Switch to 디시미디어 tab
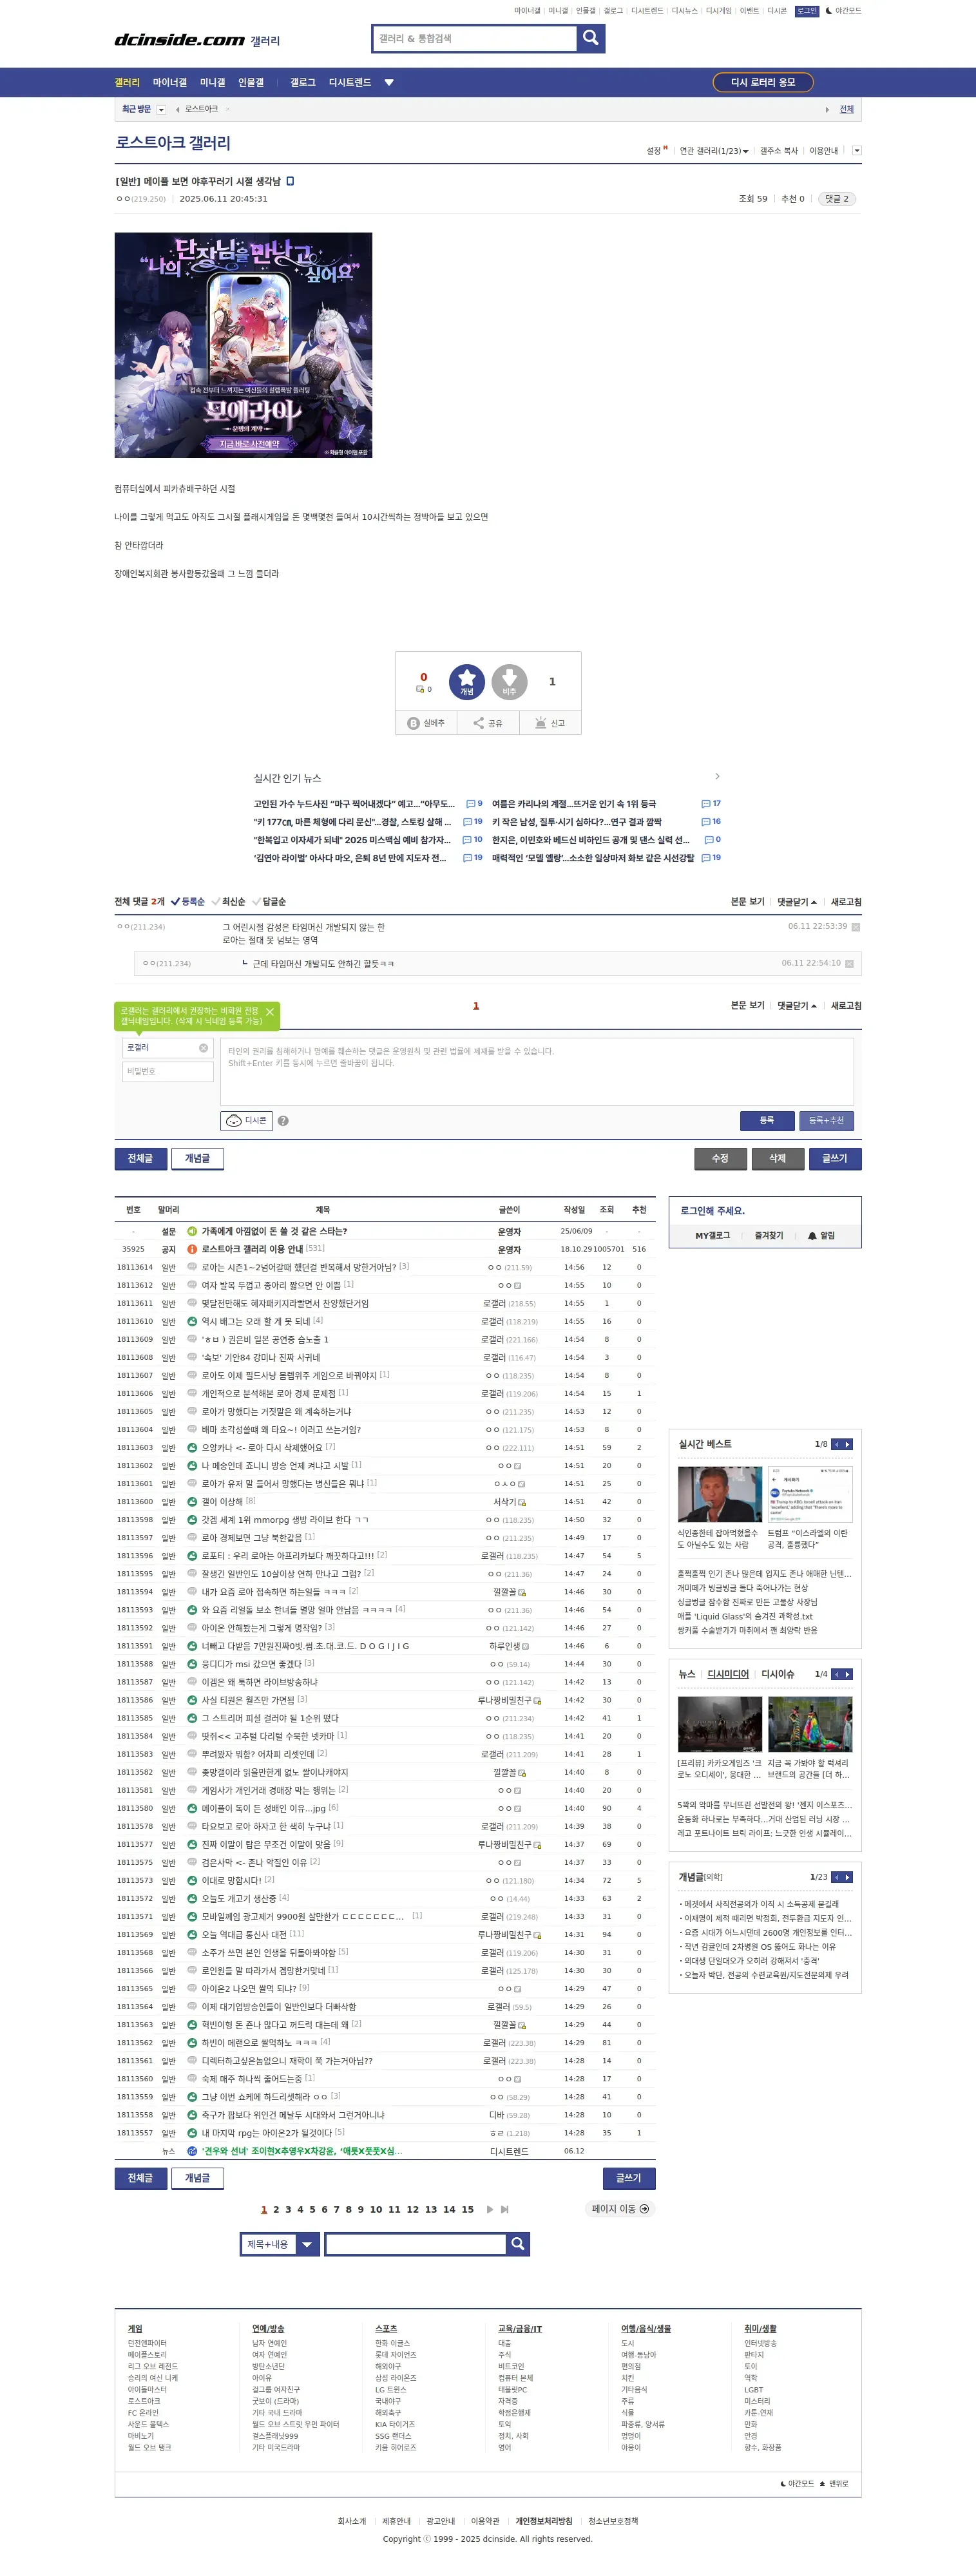This screenshot has width=976, height=2576. 728,1674
